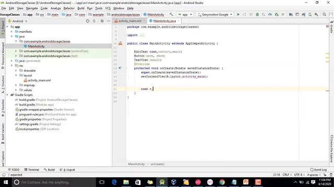Open the app run configuration dropdown
Screen dimensions: 334x187
click(x=185, y=15)
